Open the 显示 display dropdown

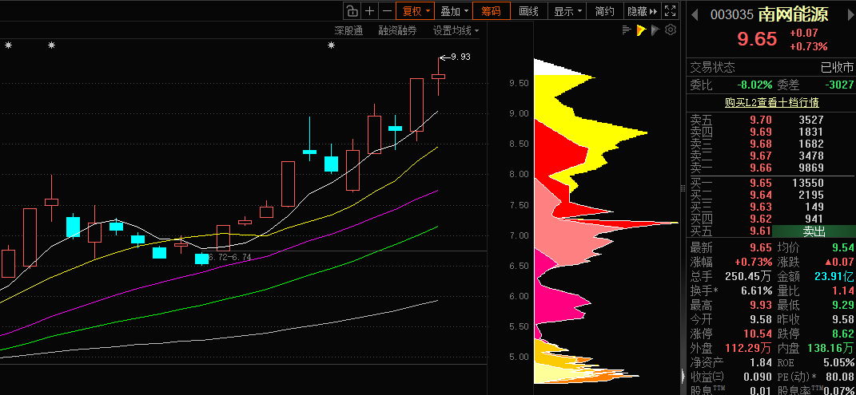pos(567,11)
